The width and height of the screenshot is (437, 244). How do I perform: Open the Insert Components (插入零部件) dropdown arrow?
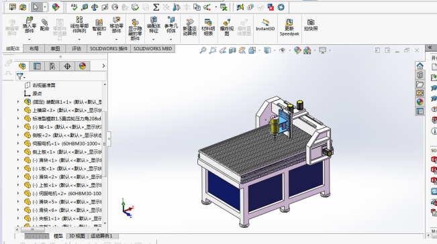pyautogui.click(x=30, y=40)
